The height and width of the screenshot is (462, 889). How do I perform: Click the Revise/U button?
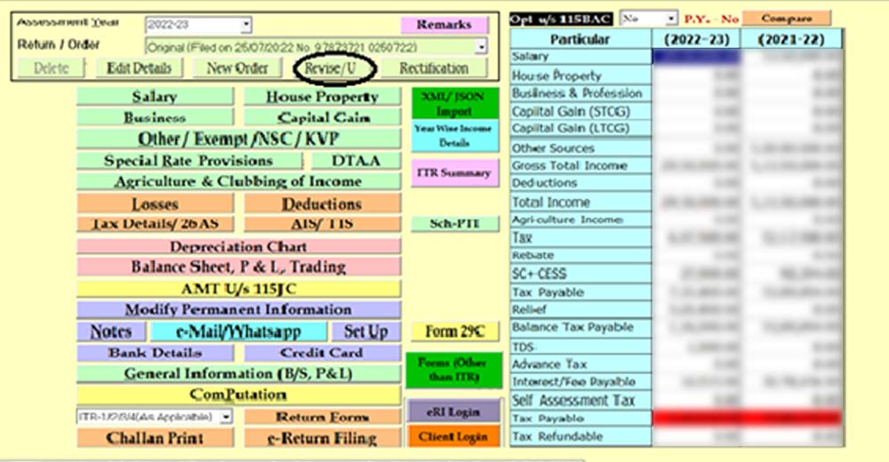coord(335,68)
